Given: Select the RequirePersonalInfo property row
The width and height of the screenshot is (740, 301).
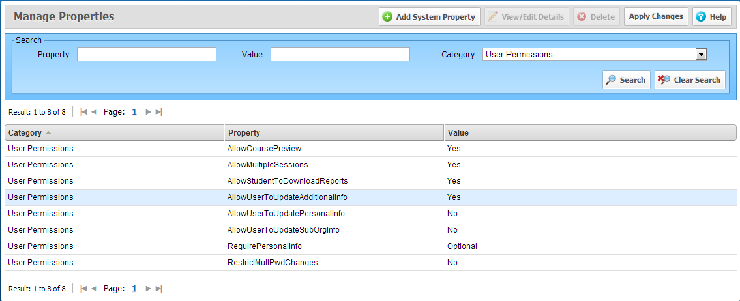Looking at the screenshot, I should pyautogui.click(x=264, y=246).
